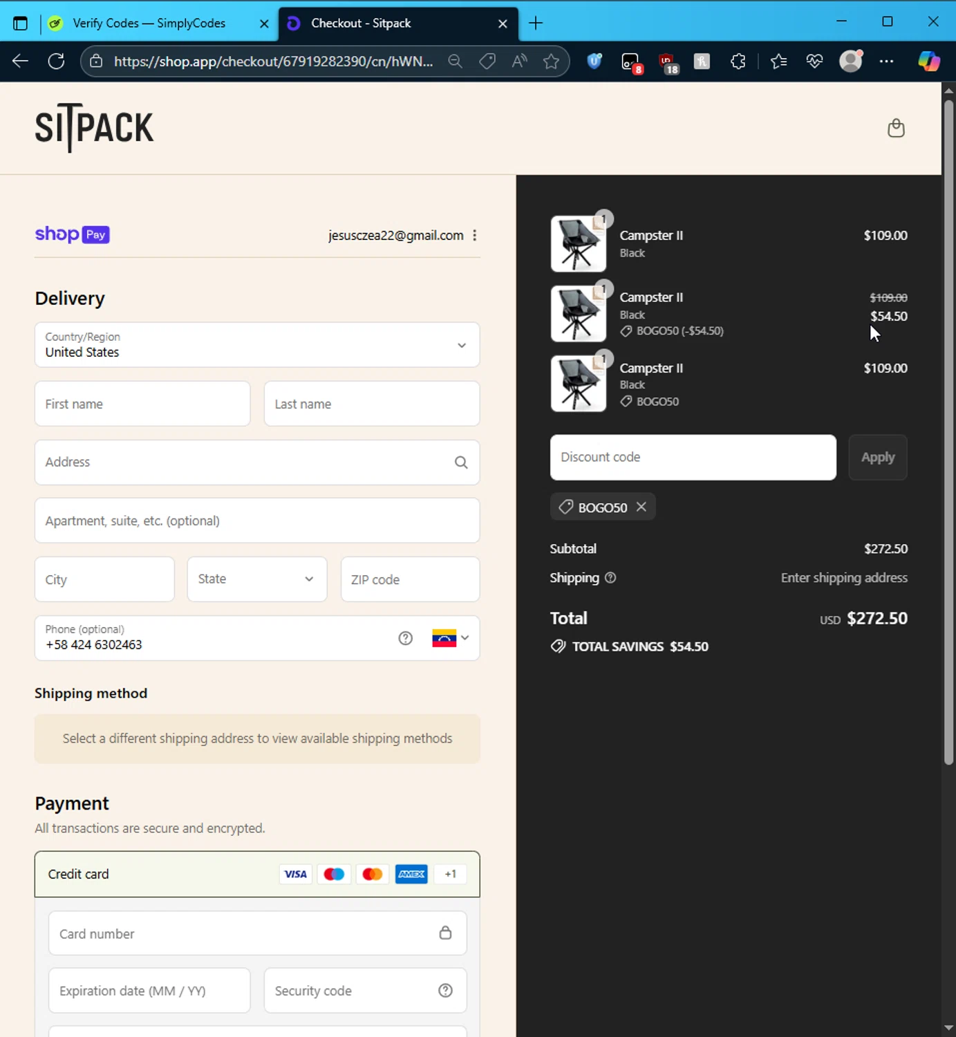
Task: Open the phone country flag selector
Action: pyautogui.click(x=450, y=638)
